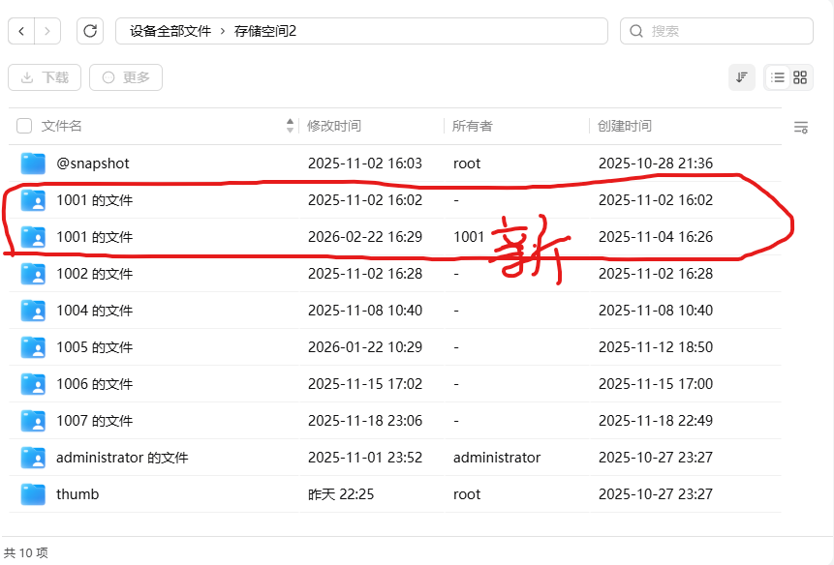
Task: Click the 下载 button
Action: (45, 77)
